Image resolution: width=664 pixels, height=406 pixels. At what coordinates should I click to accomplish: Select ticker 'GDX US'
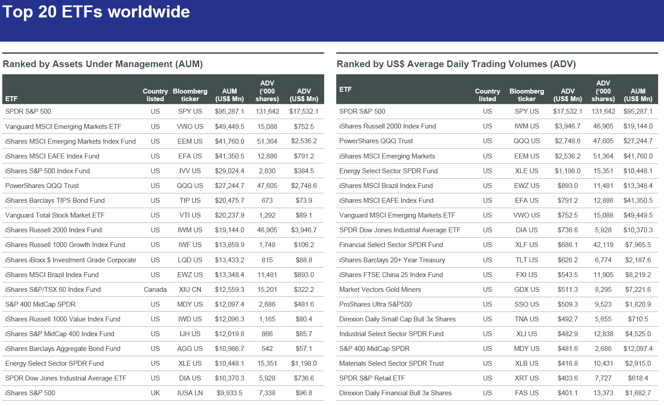[x=527, y=290]
